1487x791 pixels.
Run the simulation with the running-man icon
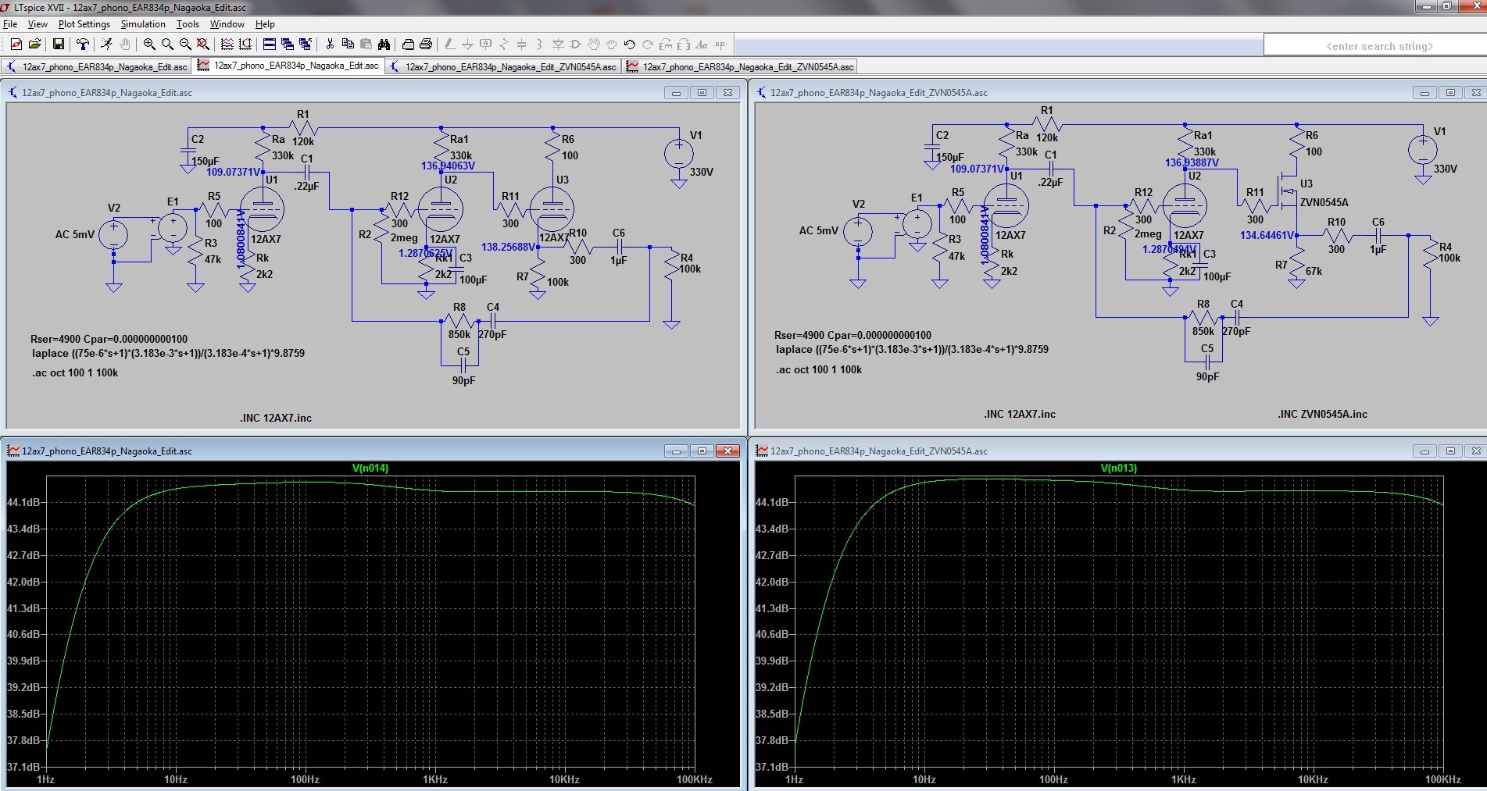coord(106,45)
